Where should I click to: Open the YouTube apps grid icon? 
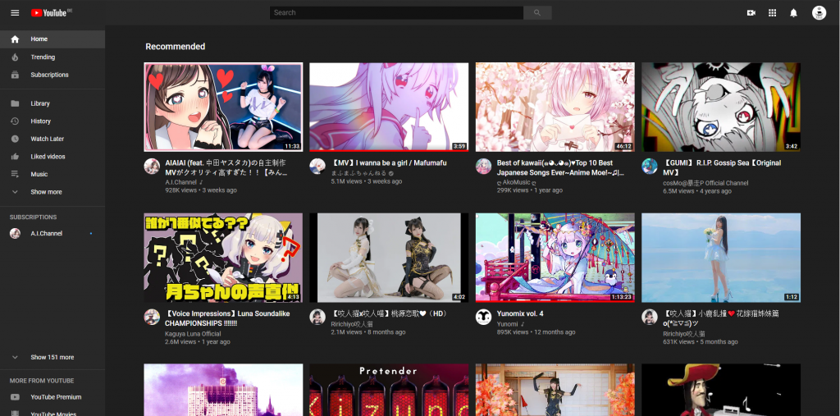pyautogui.click(x=773, y=13)
